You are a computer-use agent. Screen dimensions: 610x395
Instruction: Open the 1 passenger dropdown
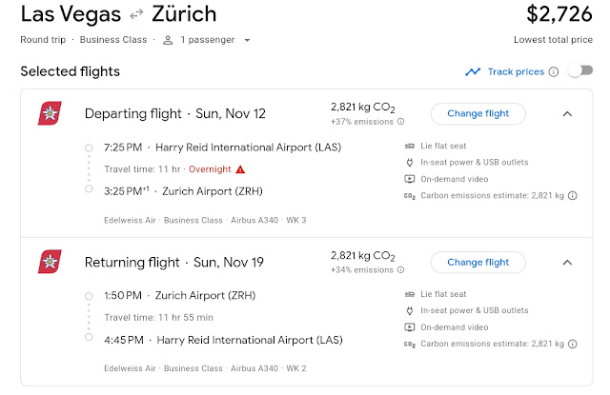[207, 40]
